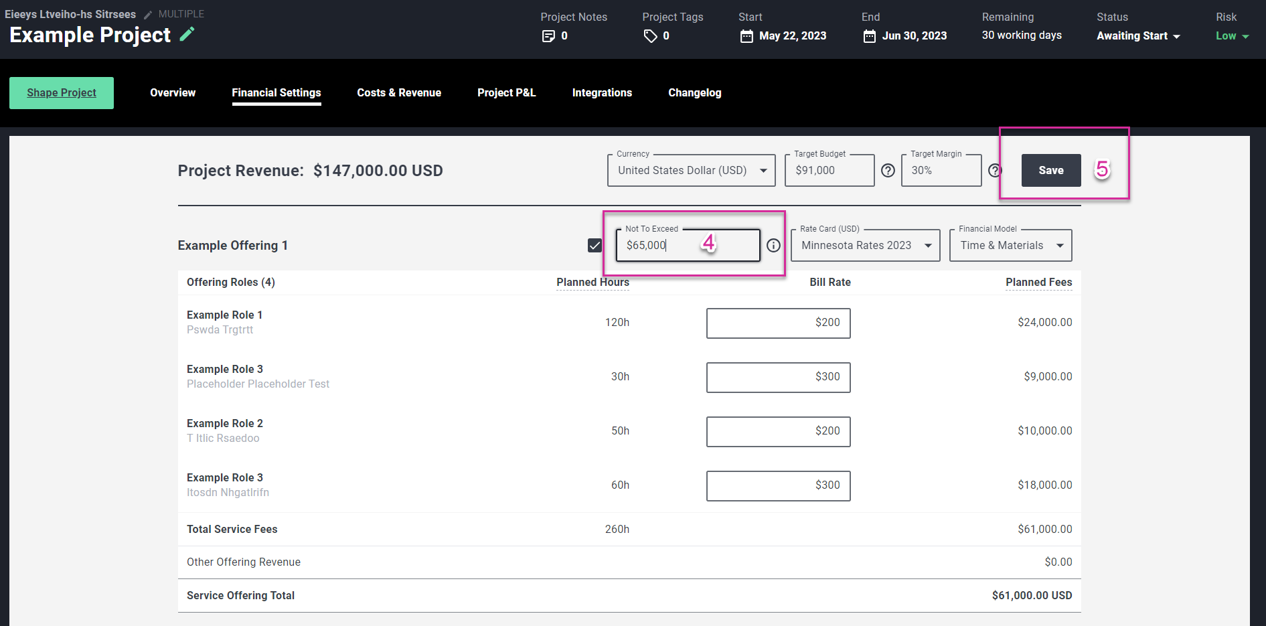Viewport: 1266px width, 626px height.
Task: Focus the Target Budget field
Action: pyautogui.click(x=829, y=170)
